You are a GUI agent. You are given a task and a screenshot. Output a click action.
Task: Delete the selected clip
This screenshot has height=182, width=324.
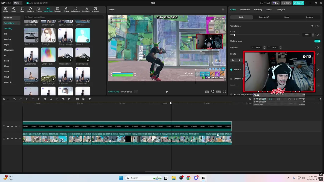(x=45, y=99)
